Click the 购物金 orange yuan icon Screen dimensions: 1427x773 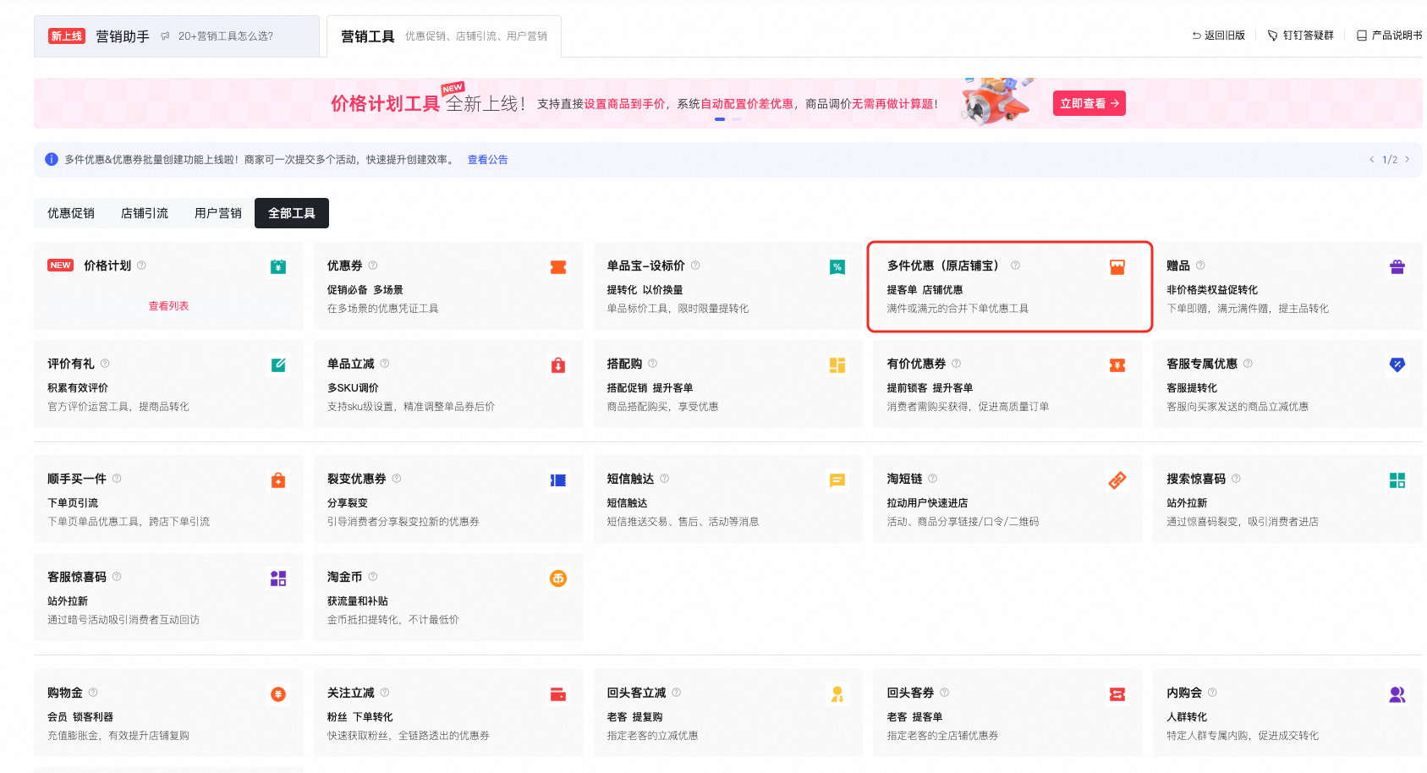278,694
